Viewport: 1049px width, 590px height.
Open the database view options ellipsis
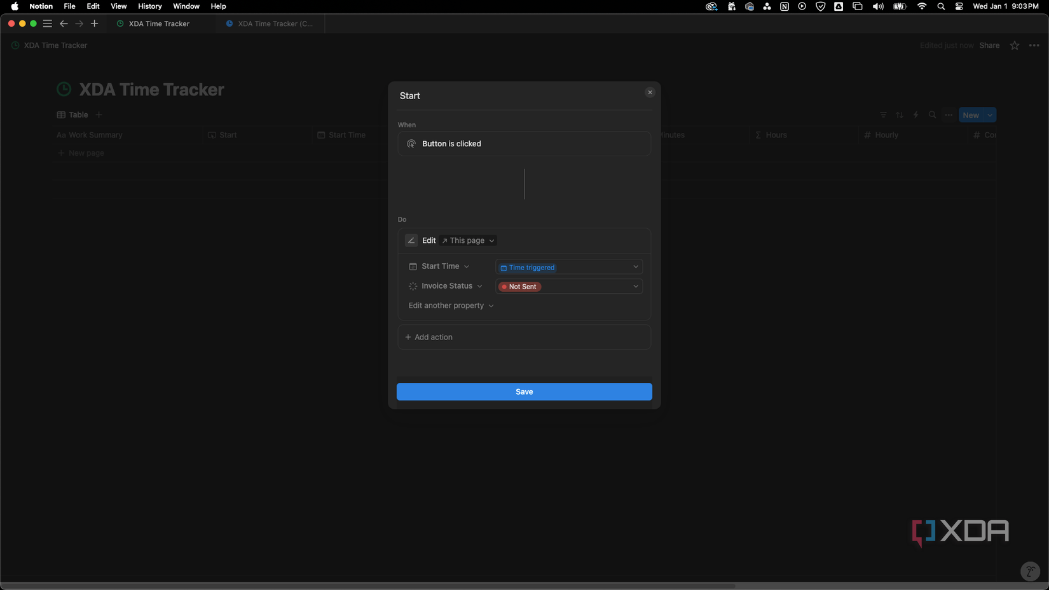click(x=949, y=115)
